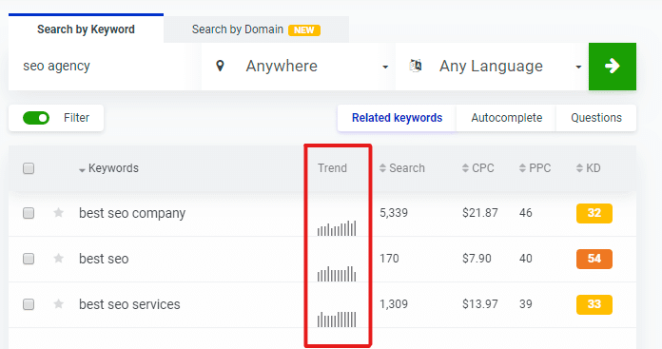The width and height of the screenshot is (662, 349).
Task: Select the Autocomplete tab
Action: (x=507, y=118)
